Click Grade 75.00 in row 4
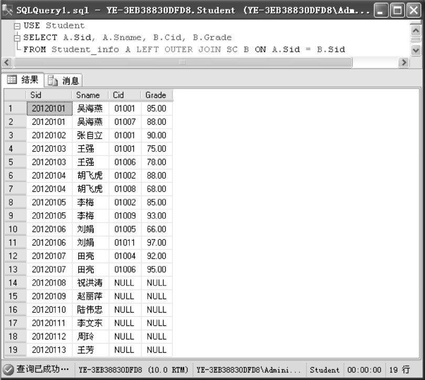Image resolution: width=425 pixels, height=380 pixels. pyautogui.click(x=157, y=149)
